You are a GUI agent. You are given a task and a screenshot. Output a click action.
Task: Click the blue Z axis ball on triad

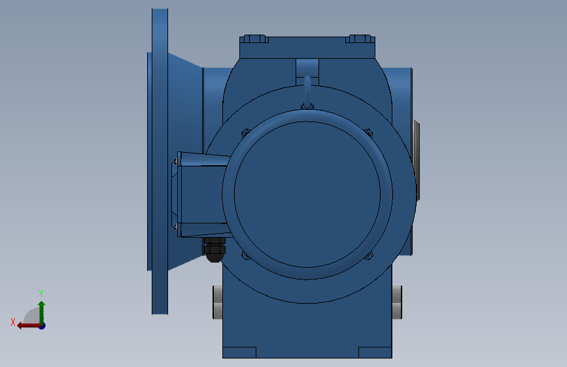(43, 326)
